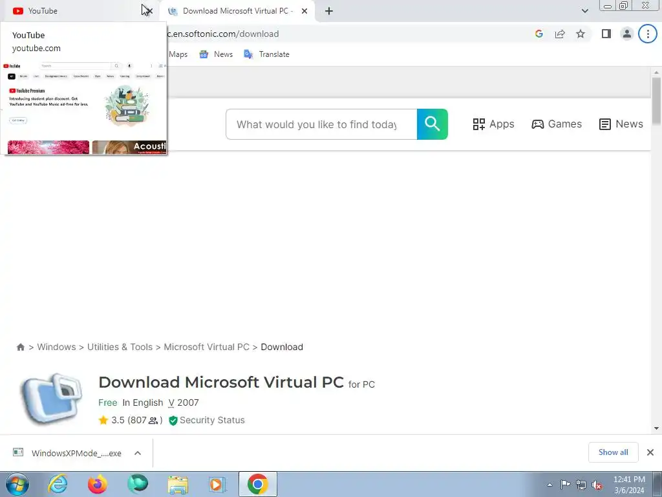Screen dimensions: 662x497
Task: Close the downloads bar
Action: point(650,452)
